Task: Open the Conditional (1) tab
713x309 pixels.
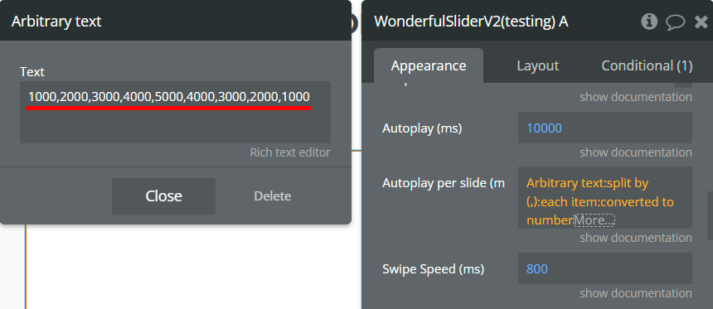Action: click(x=647, y=66)
